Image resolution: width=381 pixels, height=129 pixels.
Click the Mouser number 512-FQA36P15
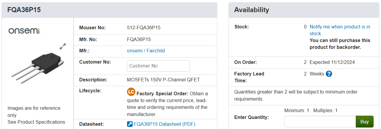144,28
